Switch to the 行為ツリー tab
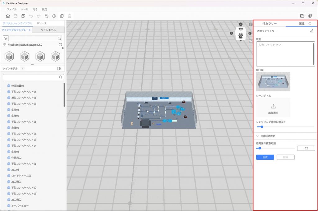The height and width of the screenshot is (211, 318). click(269, 24)
